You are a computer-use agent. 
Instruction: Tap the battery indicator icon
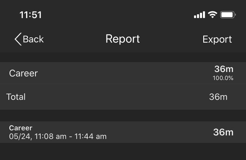tap(228, 15)
